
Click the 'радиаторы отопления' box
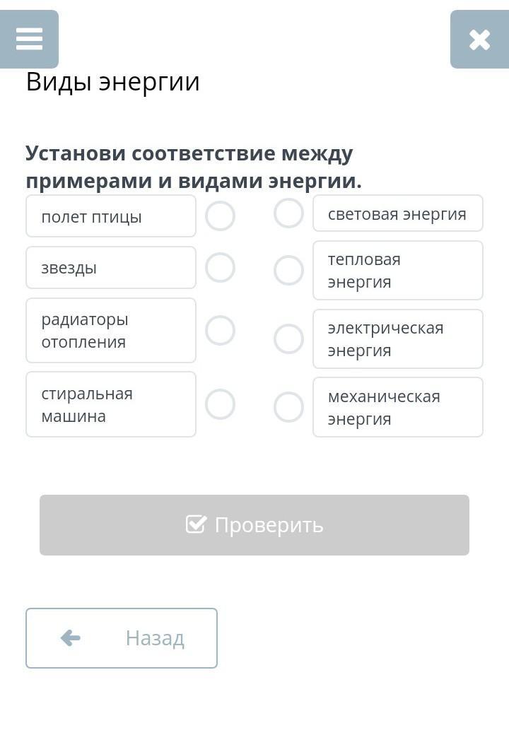click(111, 330)
